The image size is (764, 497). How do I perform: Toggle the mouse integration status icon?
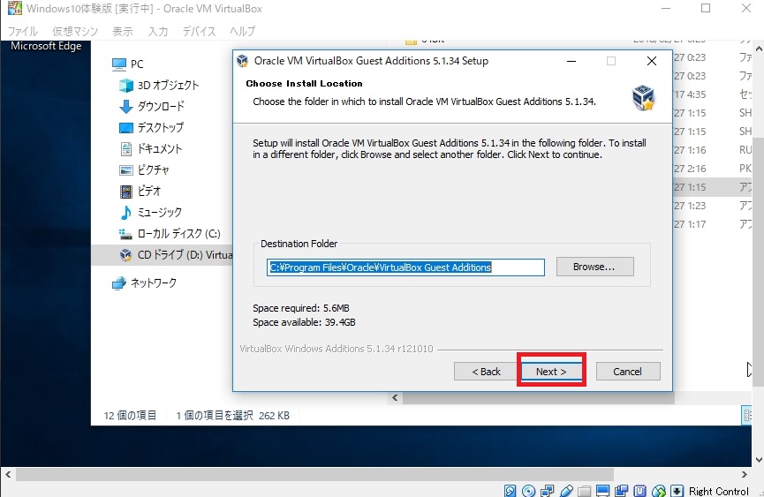click(x=658, y=491)
